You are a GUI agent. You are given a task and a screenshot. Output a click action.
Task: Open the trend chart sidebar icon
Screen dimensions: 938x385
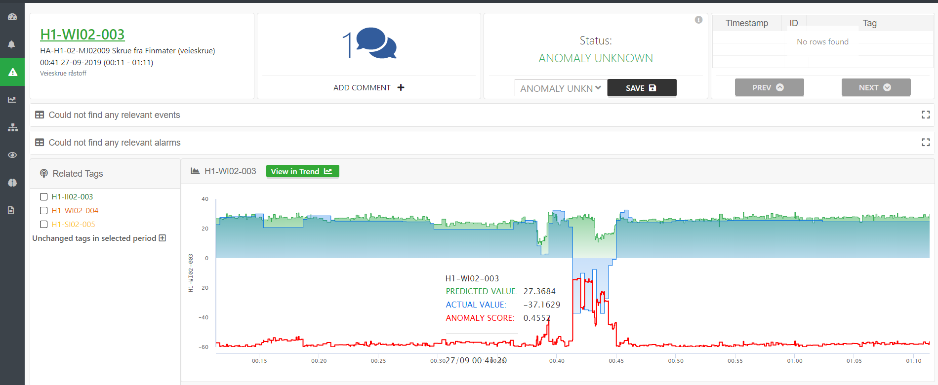tap(12, 100)
